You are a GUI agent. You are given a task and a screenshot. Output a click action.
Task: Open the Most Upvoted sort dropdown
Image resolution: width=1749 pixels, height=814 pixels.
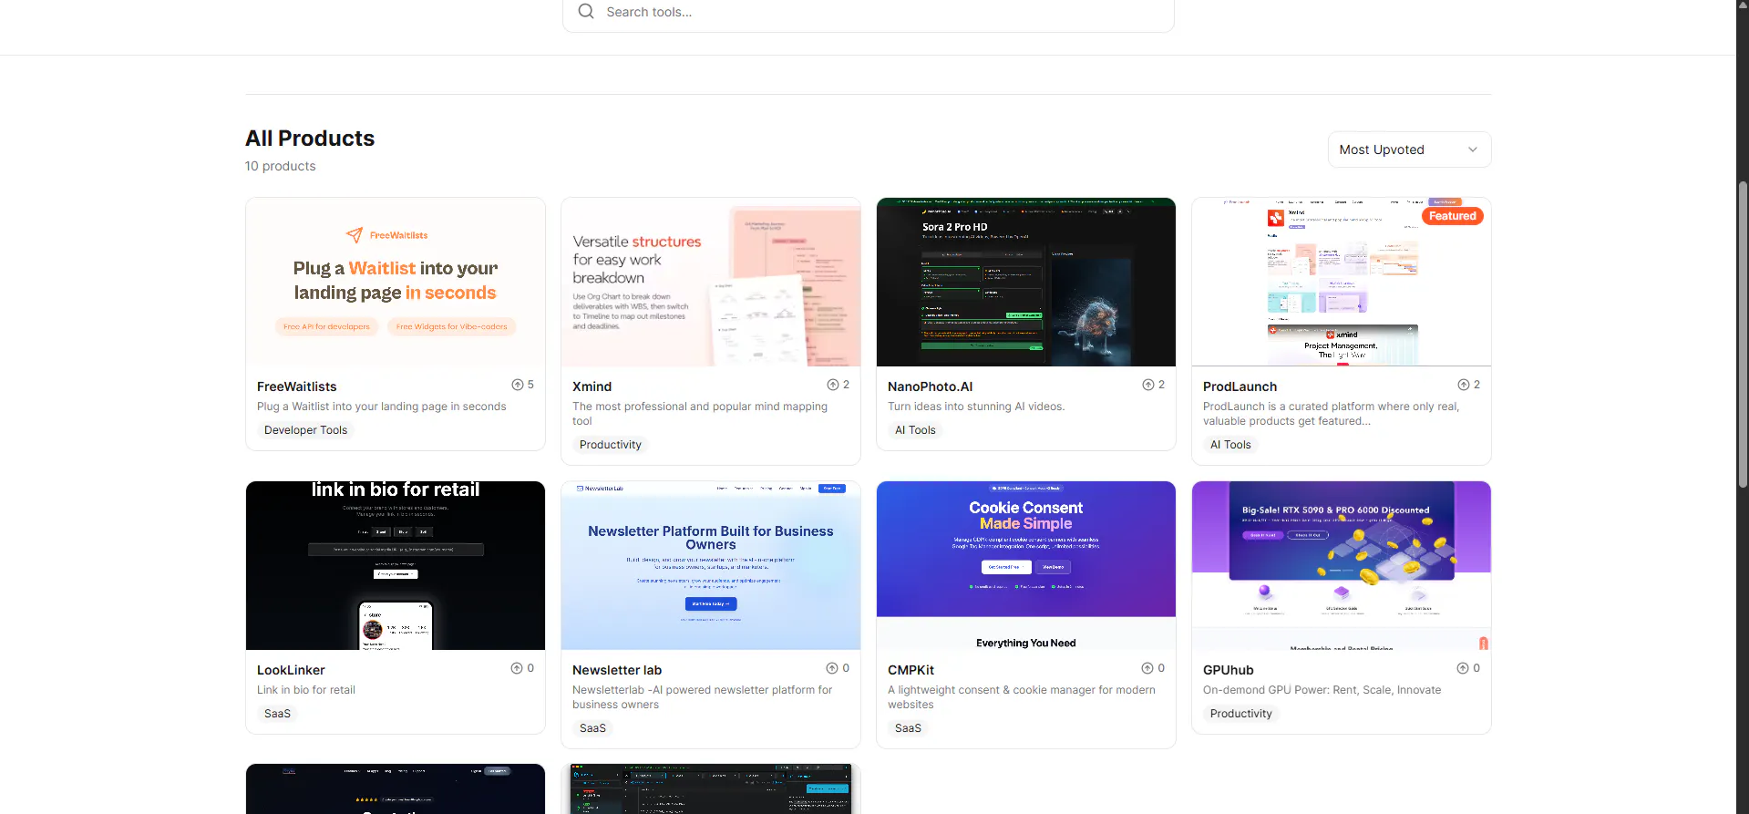1409,149
